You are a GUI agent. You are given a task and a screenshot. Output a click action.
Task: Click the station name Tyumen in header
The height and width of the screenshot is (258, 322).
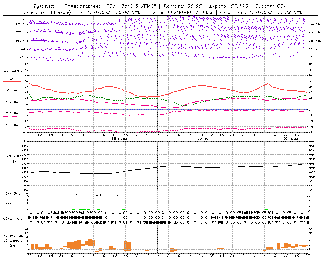pos(44,6)
